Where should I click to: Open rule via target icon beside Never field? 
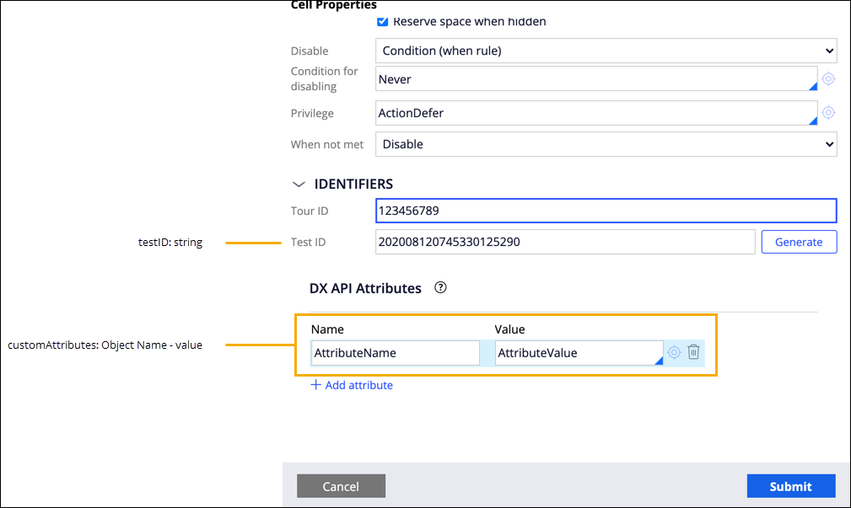click(x=828, y=78)
